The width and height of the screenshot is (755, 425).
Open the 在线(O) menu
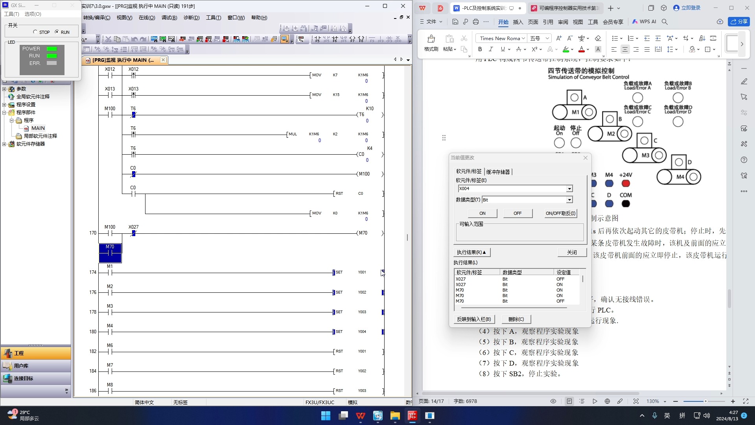tap(147, 18)
